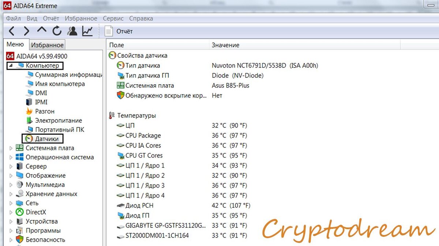Viewport: 439px width, 246px height.
Task: Select the Тип датчика ГП row
Action: coord(190,76)
